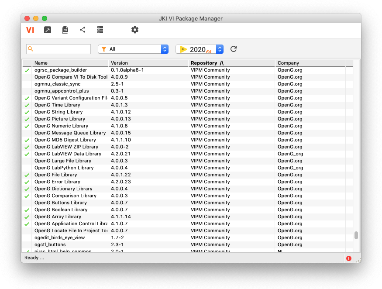
Task: Focus the package search field
Action: (59, 49)
